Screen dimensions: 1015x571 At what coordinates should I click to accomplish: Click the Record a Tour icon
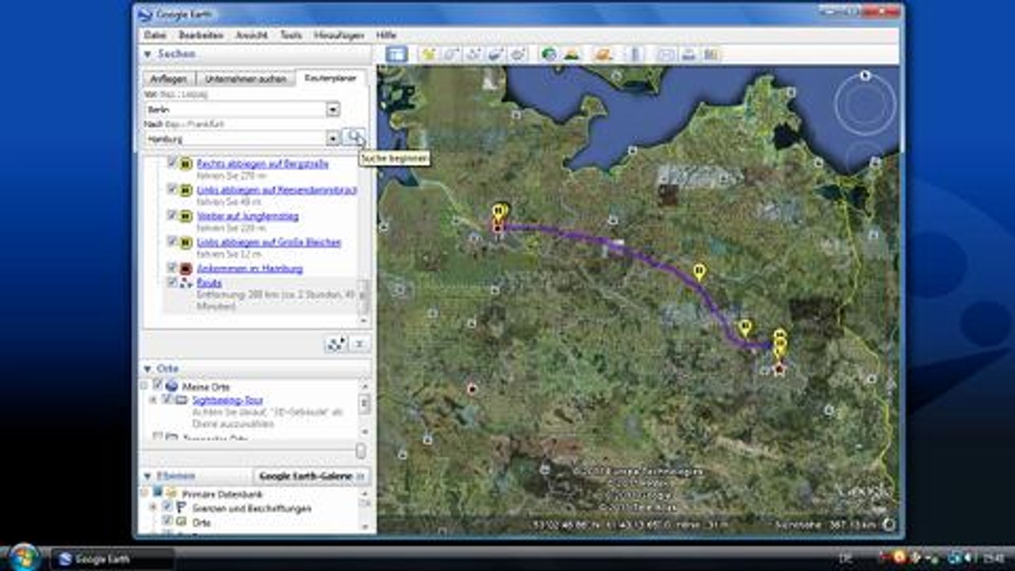[x=518, y=54]
